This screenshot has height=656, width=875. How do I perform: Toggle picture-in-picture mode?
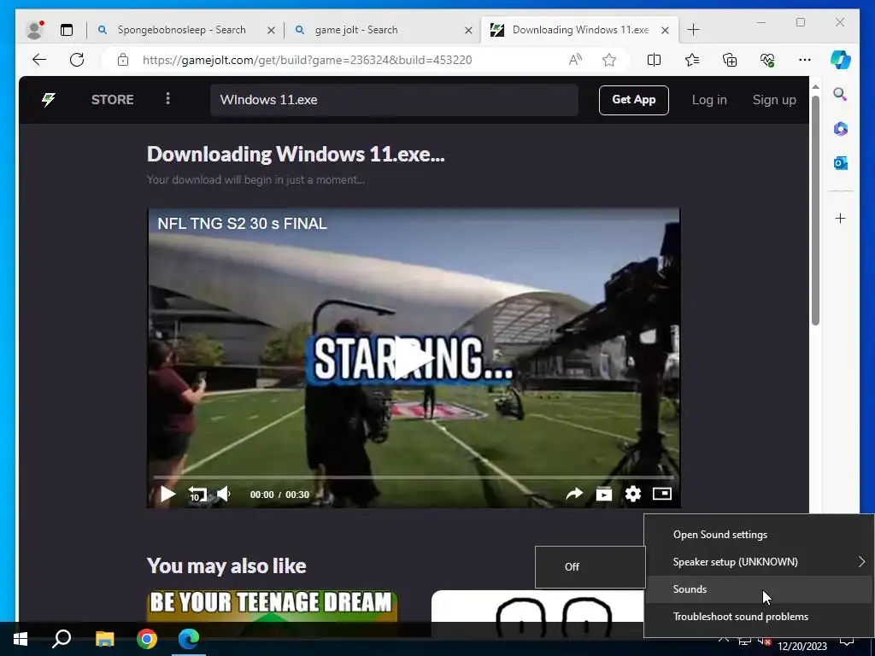pyautogui.click(x=662, y=494)
